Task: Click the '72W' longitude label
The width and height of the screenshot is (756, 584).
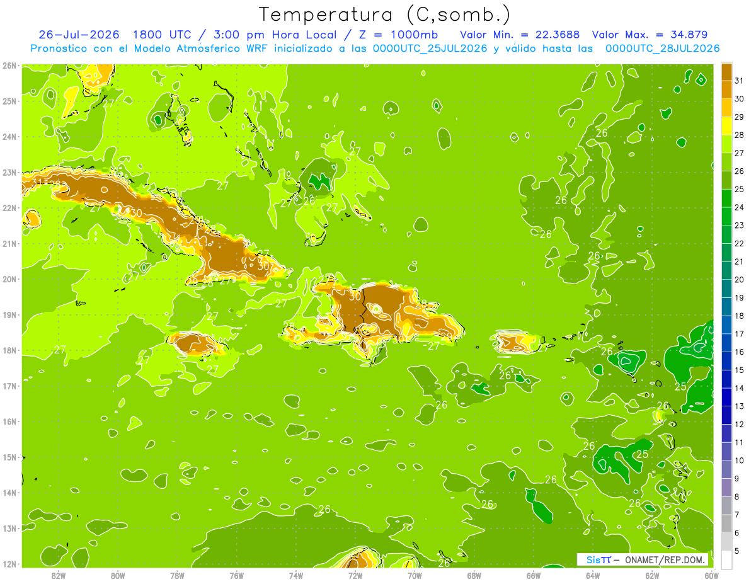Action: (x=355, y=575)
